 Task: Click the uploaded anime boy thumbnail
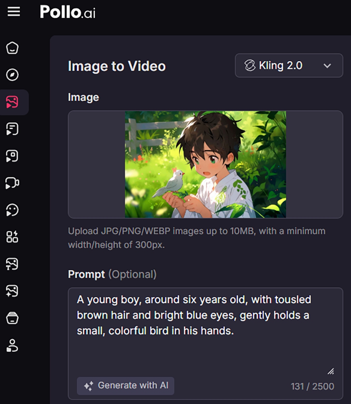(x=205, y=164)
